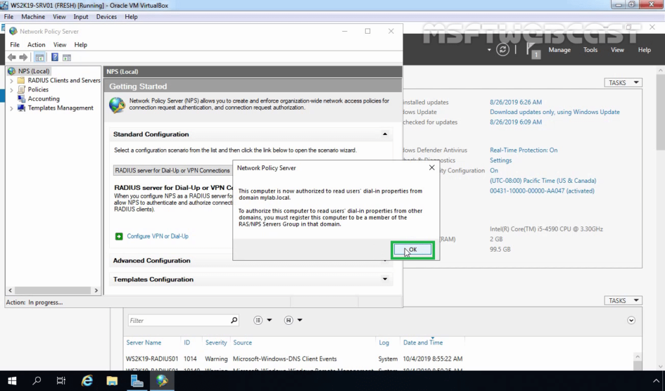Open NPS File menu

(x=15, y=45)
